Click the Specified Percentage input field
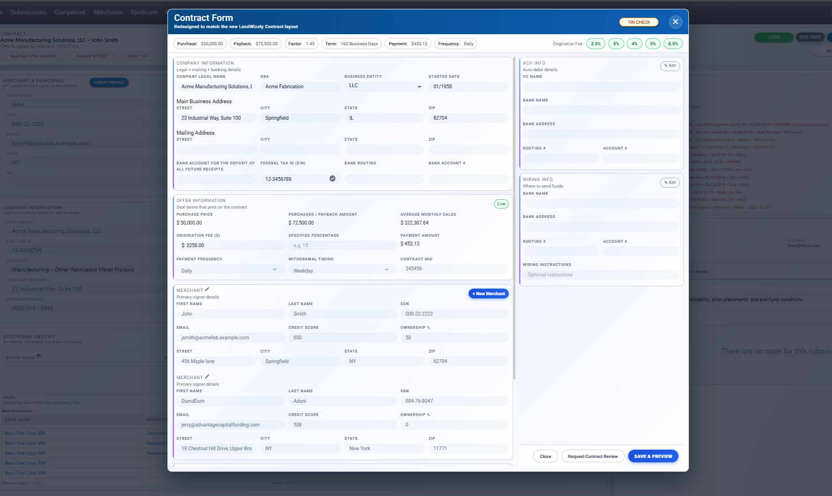The image size is (832, 496). click(341, 245)
